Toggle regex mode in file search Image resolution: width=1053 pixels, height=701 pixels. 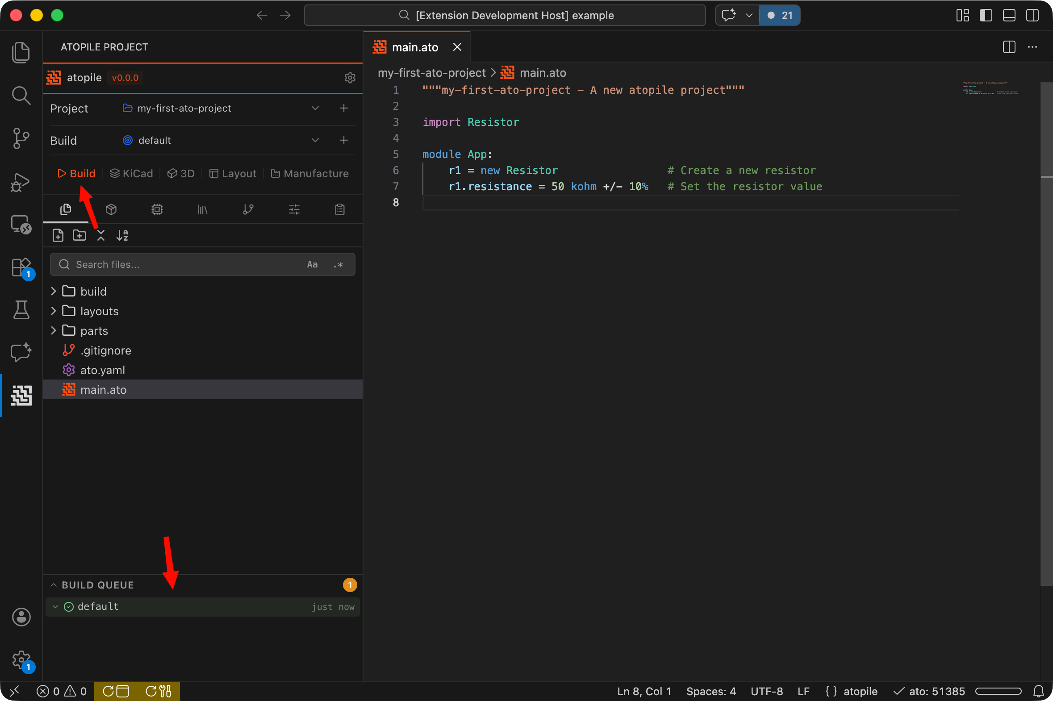coord(338,265)
